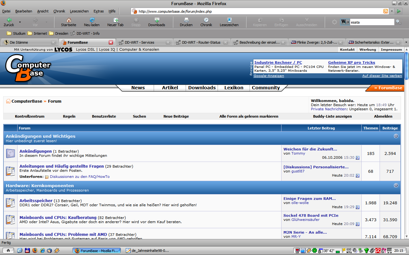The height and width of the screenshot is (255, 409).
Task: Close the ForumBase tab
Action: 111,42
